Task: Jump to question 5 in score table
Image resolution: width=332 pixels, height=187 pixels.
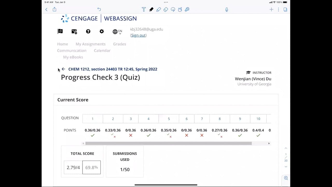Action: 169,119
